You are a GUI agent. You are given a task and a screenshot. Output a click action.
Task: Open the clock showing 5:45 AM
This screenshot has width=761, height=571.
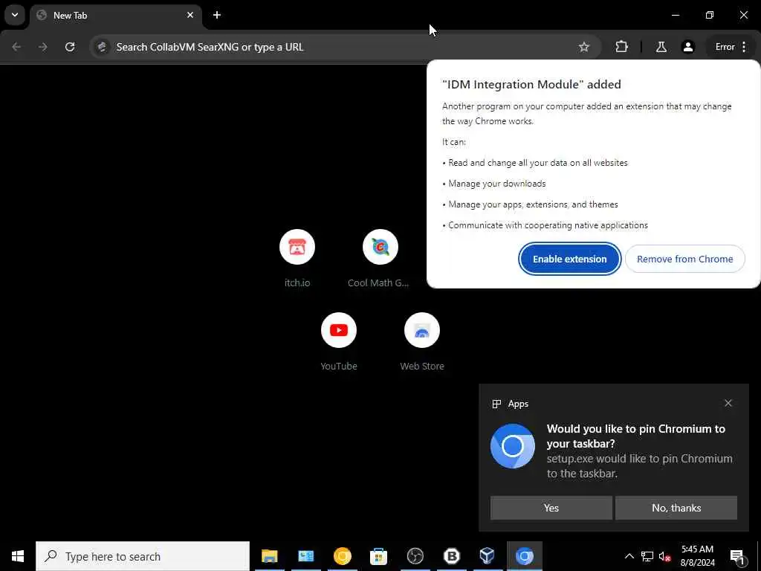click(697, 556)
